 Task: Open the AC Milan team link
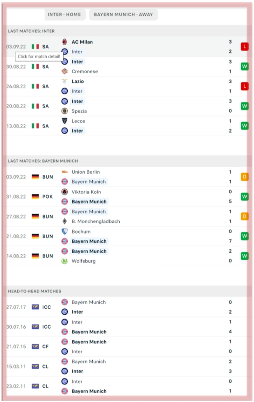82,42
